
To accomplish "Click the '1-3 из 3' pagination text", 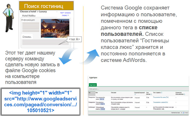I will (x=186, y=113).
